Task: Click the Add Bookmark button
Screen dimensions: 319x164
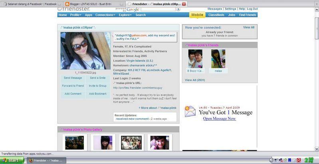Action: point(98,94)
